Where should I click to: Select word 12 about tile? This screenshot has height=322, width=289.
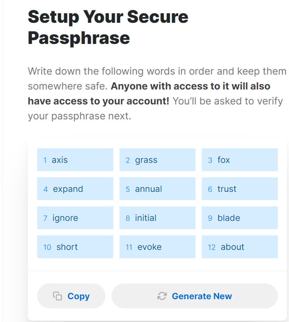(x=239, y=247)
